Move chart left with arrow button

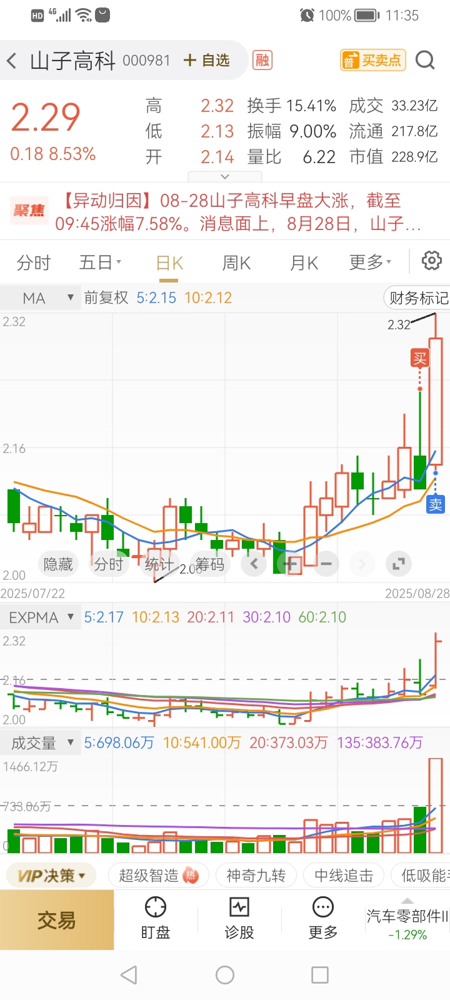[x=254, y=564]
